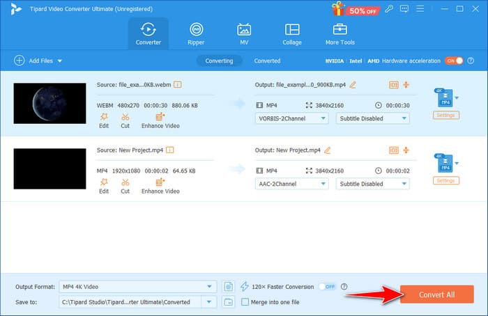Show the Converting list
The image size is (488, 316).
pos(219,61)
